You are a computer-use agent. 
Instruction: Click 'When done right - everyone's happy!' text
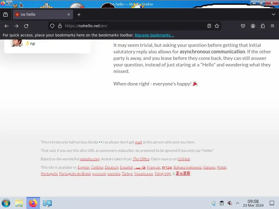(152, 84)
